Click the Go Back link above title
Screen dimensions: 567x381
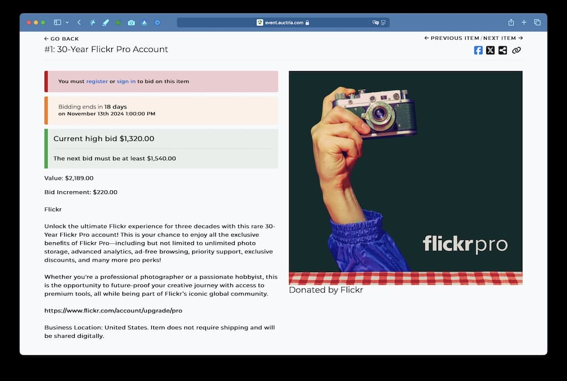[61, 39]
